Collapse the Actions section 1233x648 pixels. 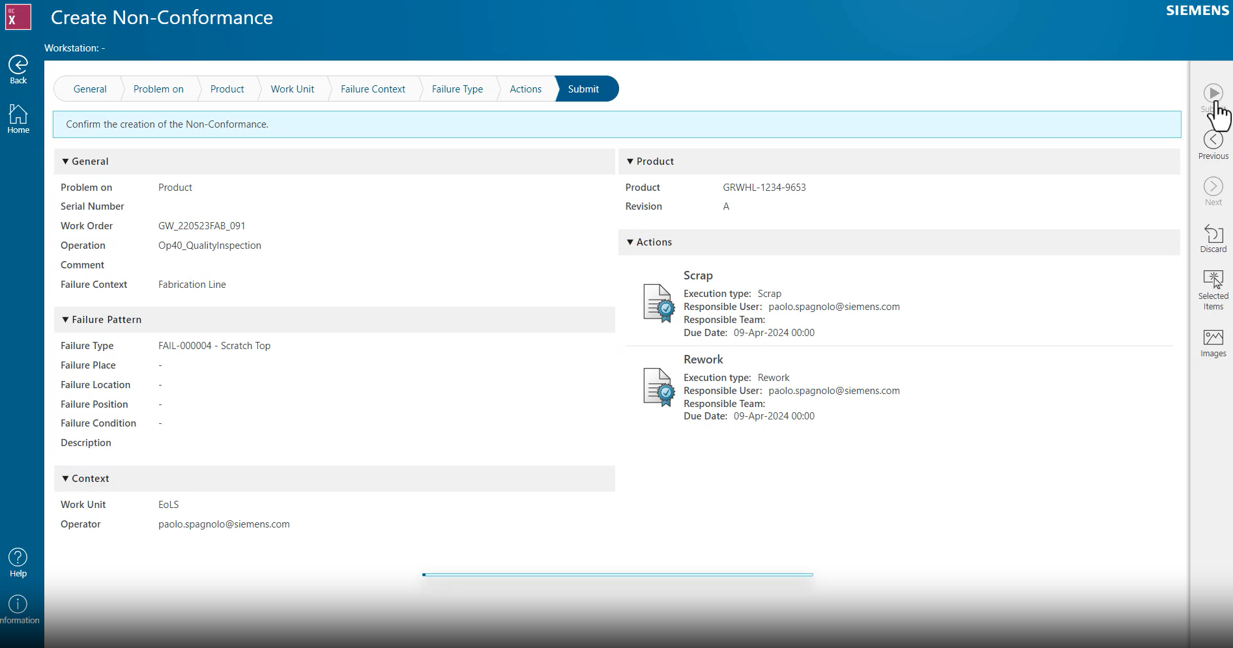630,242
